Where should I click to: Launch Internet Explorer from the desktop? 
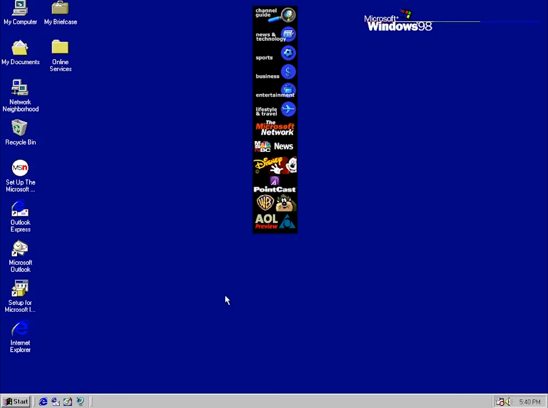click(20, 330)
